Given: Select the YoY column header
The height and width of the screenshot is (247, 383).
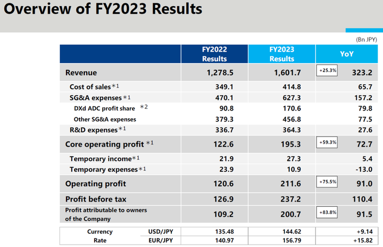Looking at the screenshot, I should coord(347,54).
